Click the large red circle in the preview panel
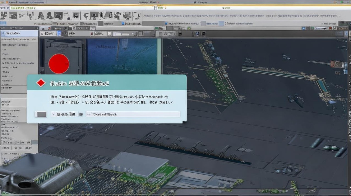This screenshot has height=196, width=351. coord(59,64)
